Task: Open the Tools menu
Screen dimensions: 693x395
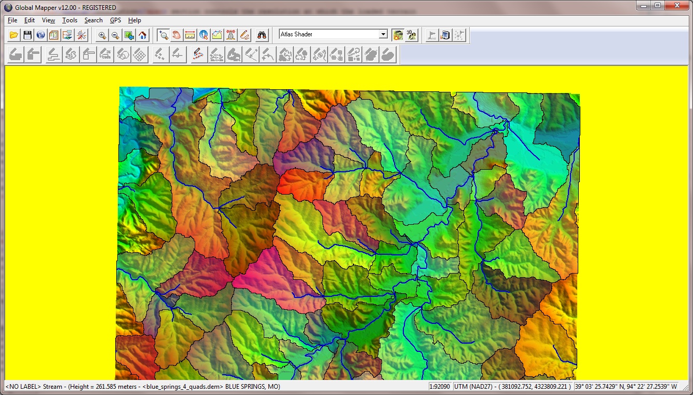Action: 70,20
